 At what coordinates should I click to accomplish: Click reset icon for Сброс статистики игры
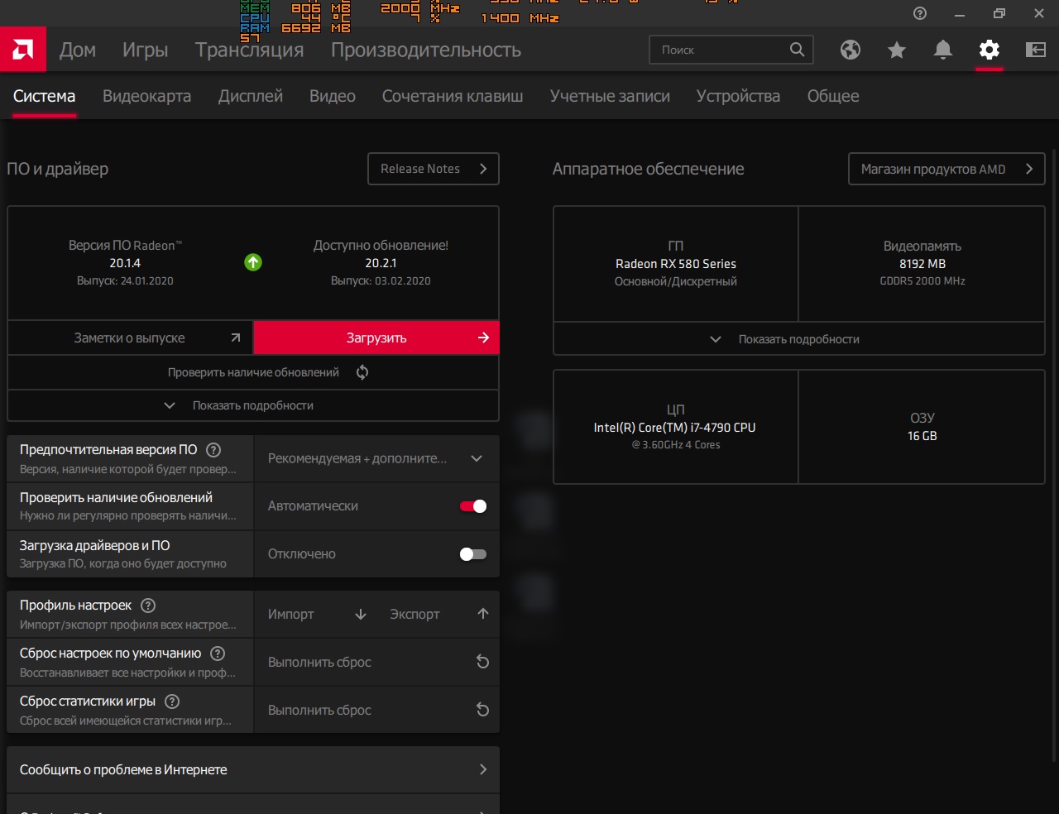click(x=483, y=710)
